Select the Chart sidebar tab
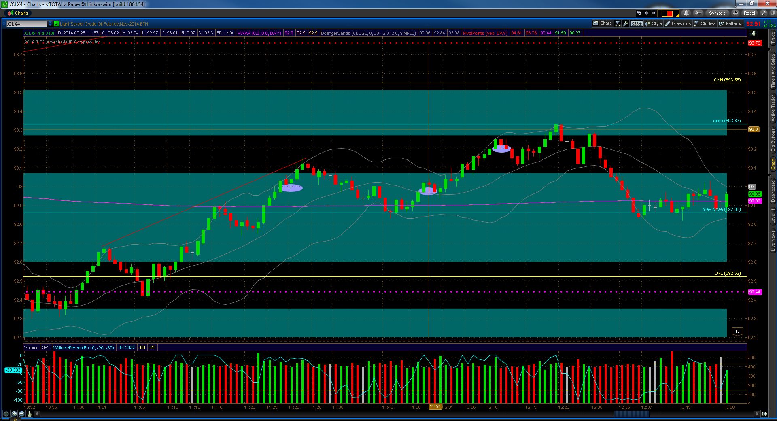This screenshot has height=421, width=777. pos(773,164)
